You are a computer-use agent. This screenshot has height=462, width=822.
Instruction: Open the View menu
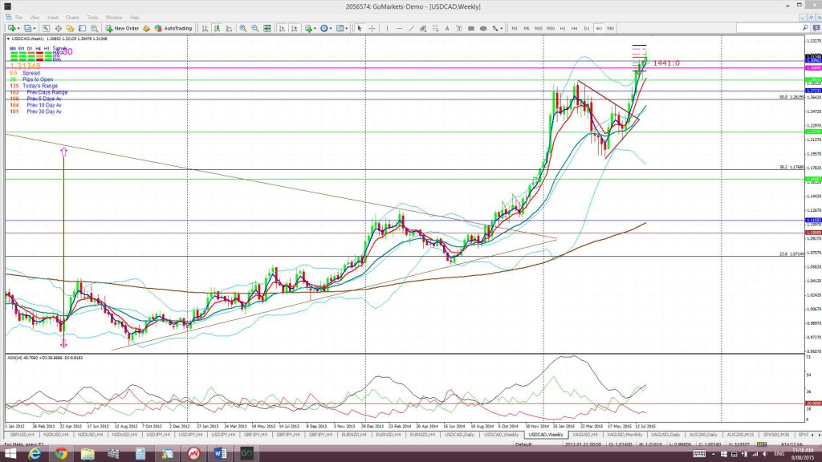(35, 18)
